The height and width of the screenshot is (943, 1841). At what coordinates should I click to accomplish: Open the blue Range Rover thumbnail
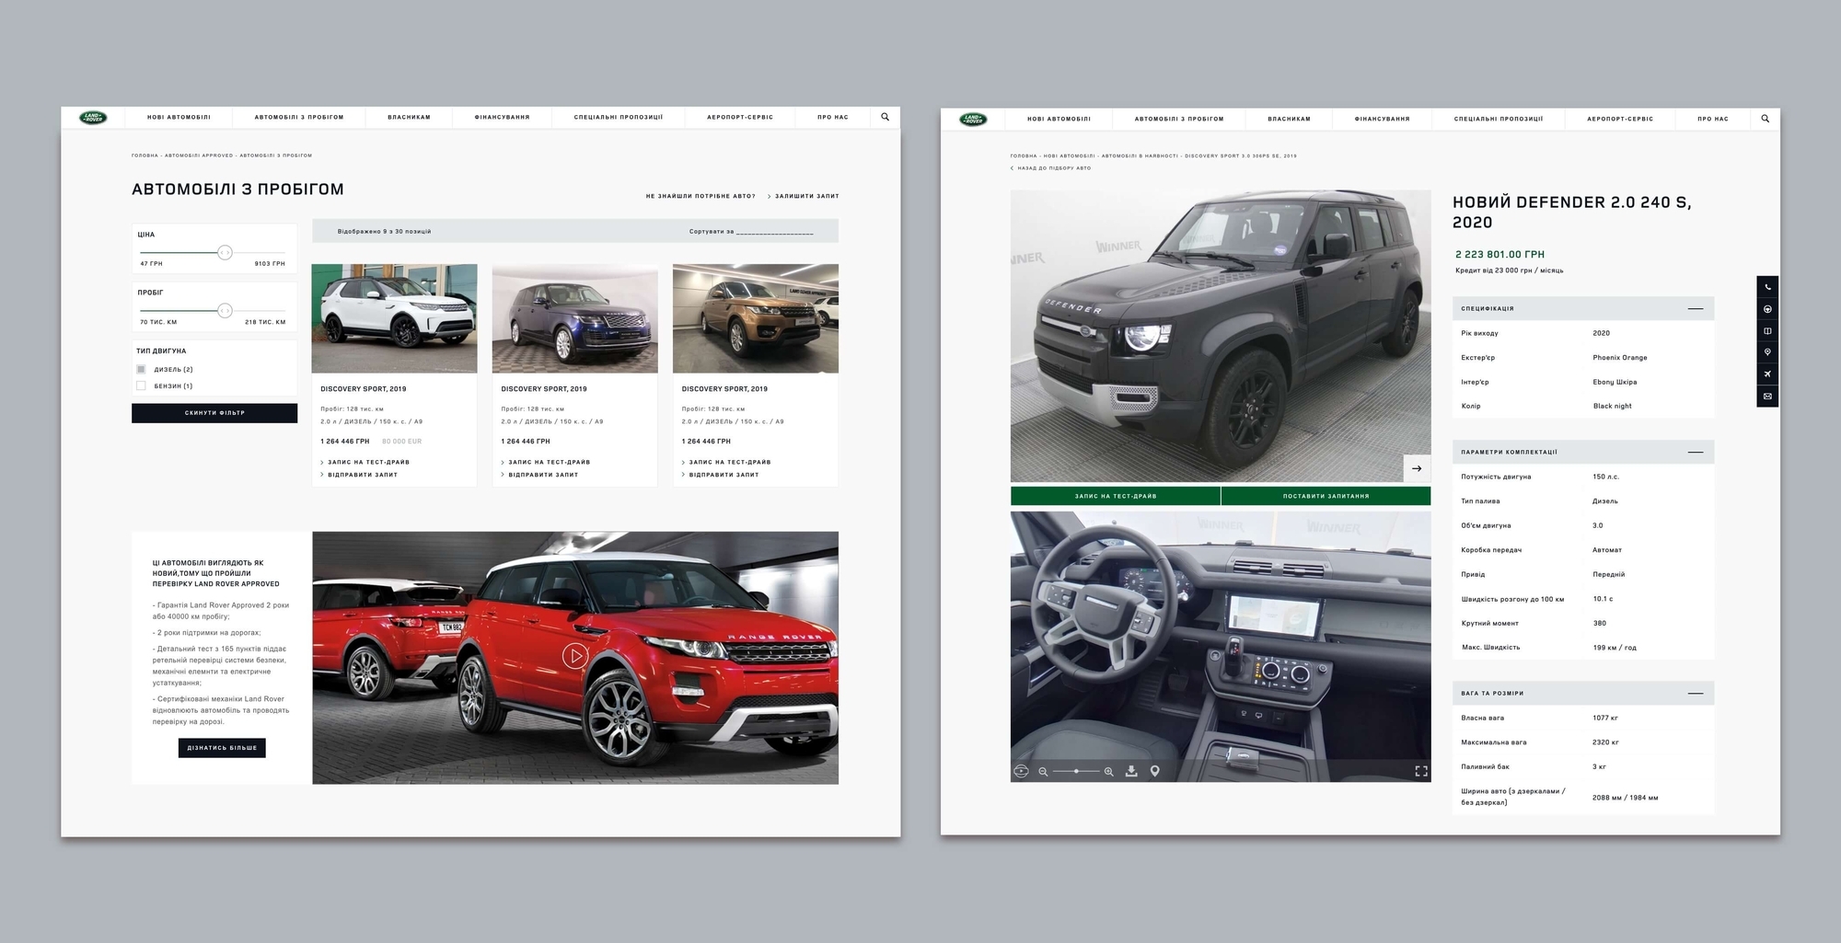[x=574, y=318]
